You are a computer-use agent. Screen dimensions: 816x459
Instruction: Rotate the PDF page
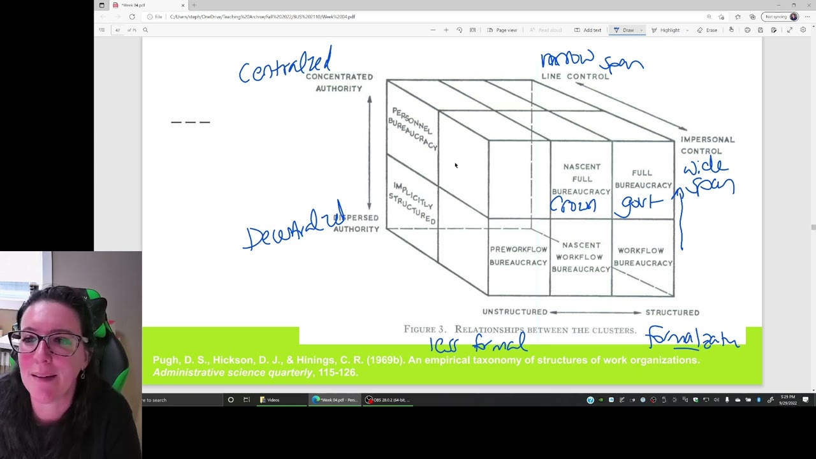pyautogui.click(x=459, y=30)
